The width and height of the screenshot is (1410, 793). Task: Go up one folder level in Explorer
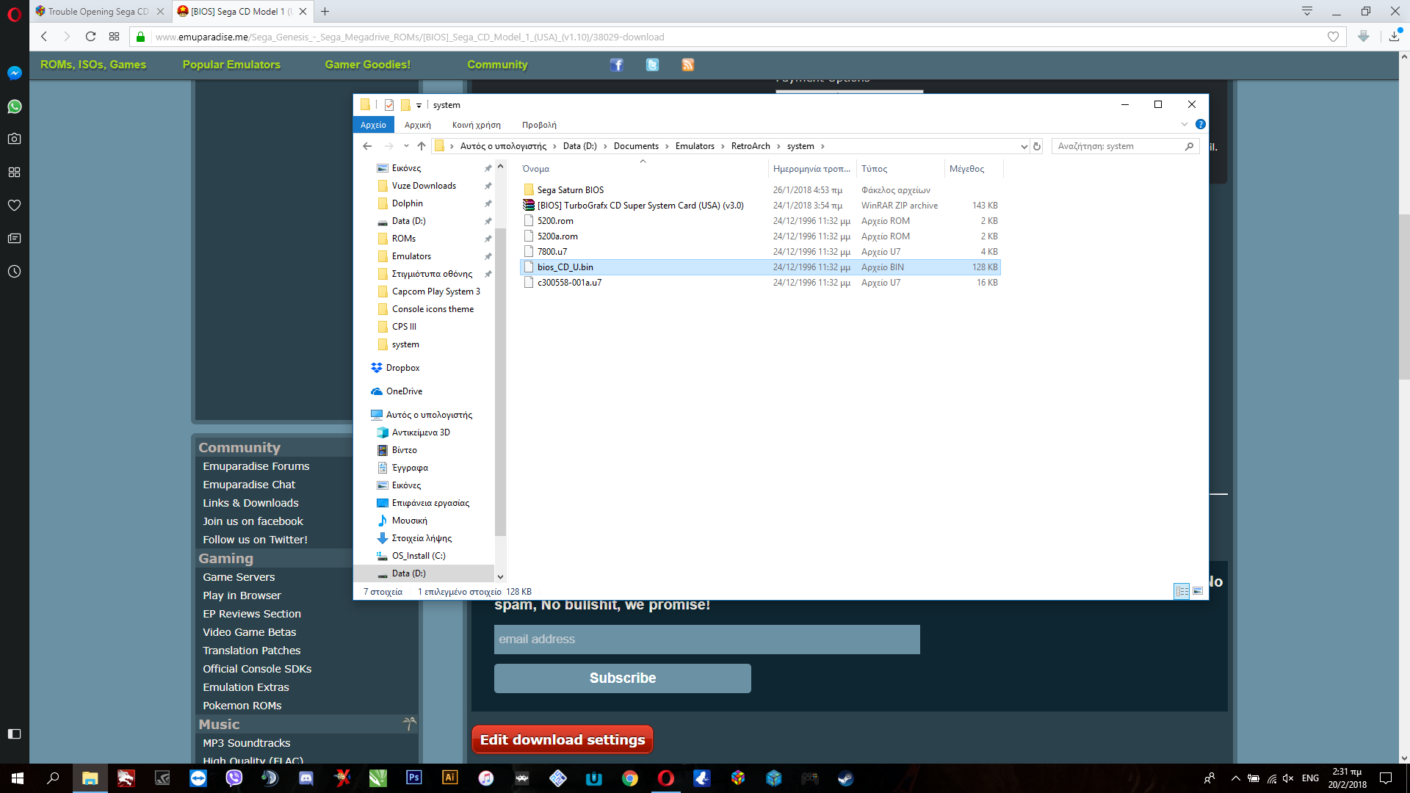point(421,146)
